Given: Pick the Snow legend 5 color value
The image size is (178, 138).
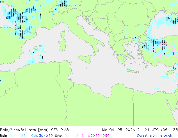Looking at the screenshot, I should click(x=83, y=136).
